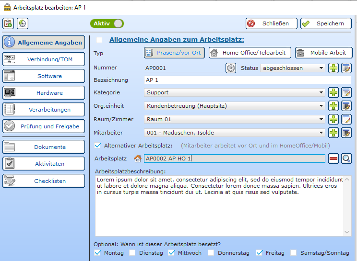
Task: Open the Raum/Zimmer dropdown
Action: coord(235,119)
